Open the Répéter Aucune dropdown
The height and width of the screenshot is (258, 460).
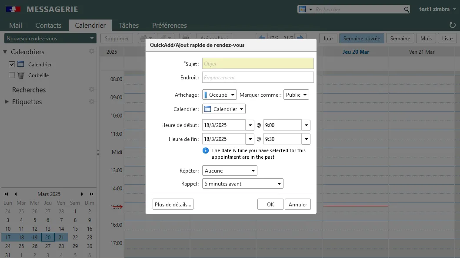230,170
